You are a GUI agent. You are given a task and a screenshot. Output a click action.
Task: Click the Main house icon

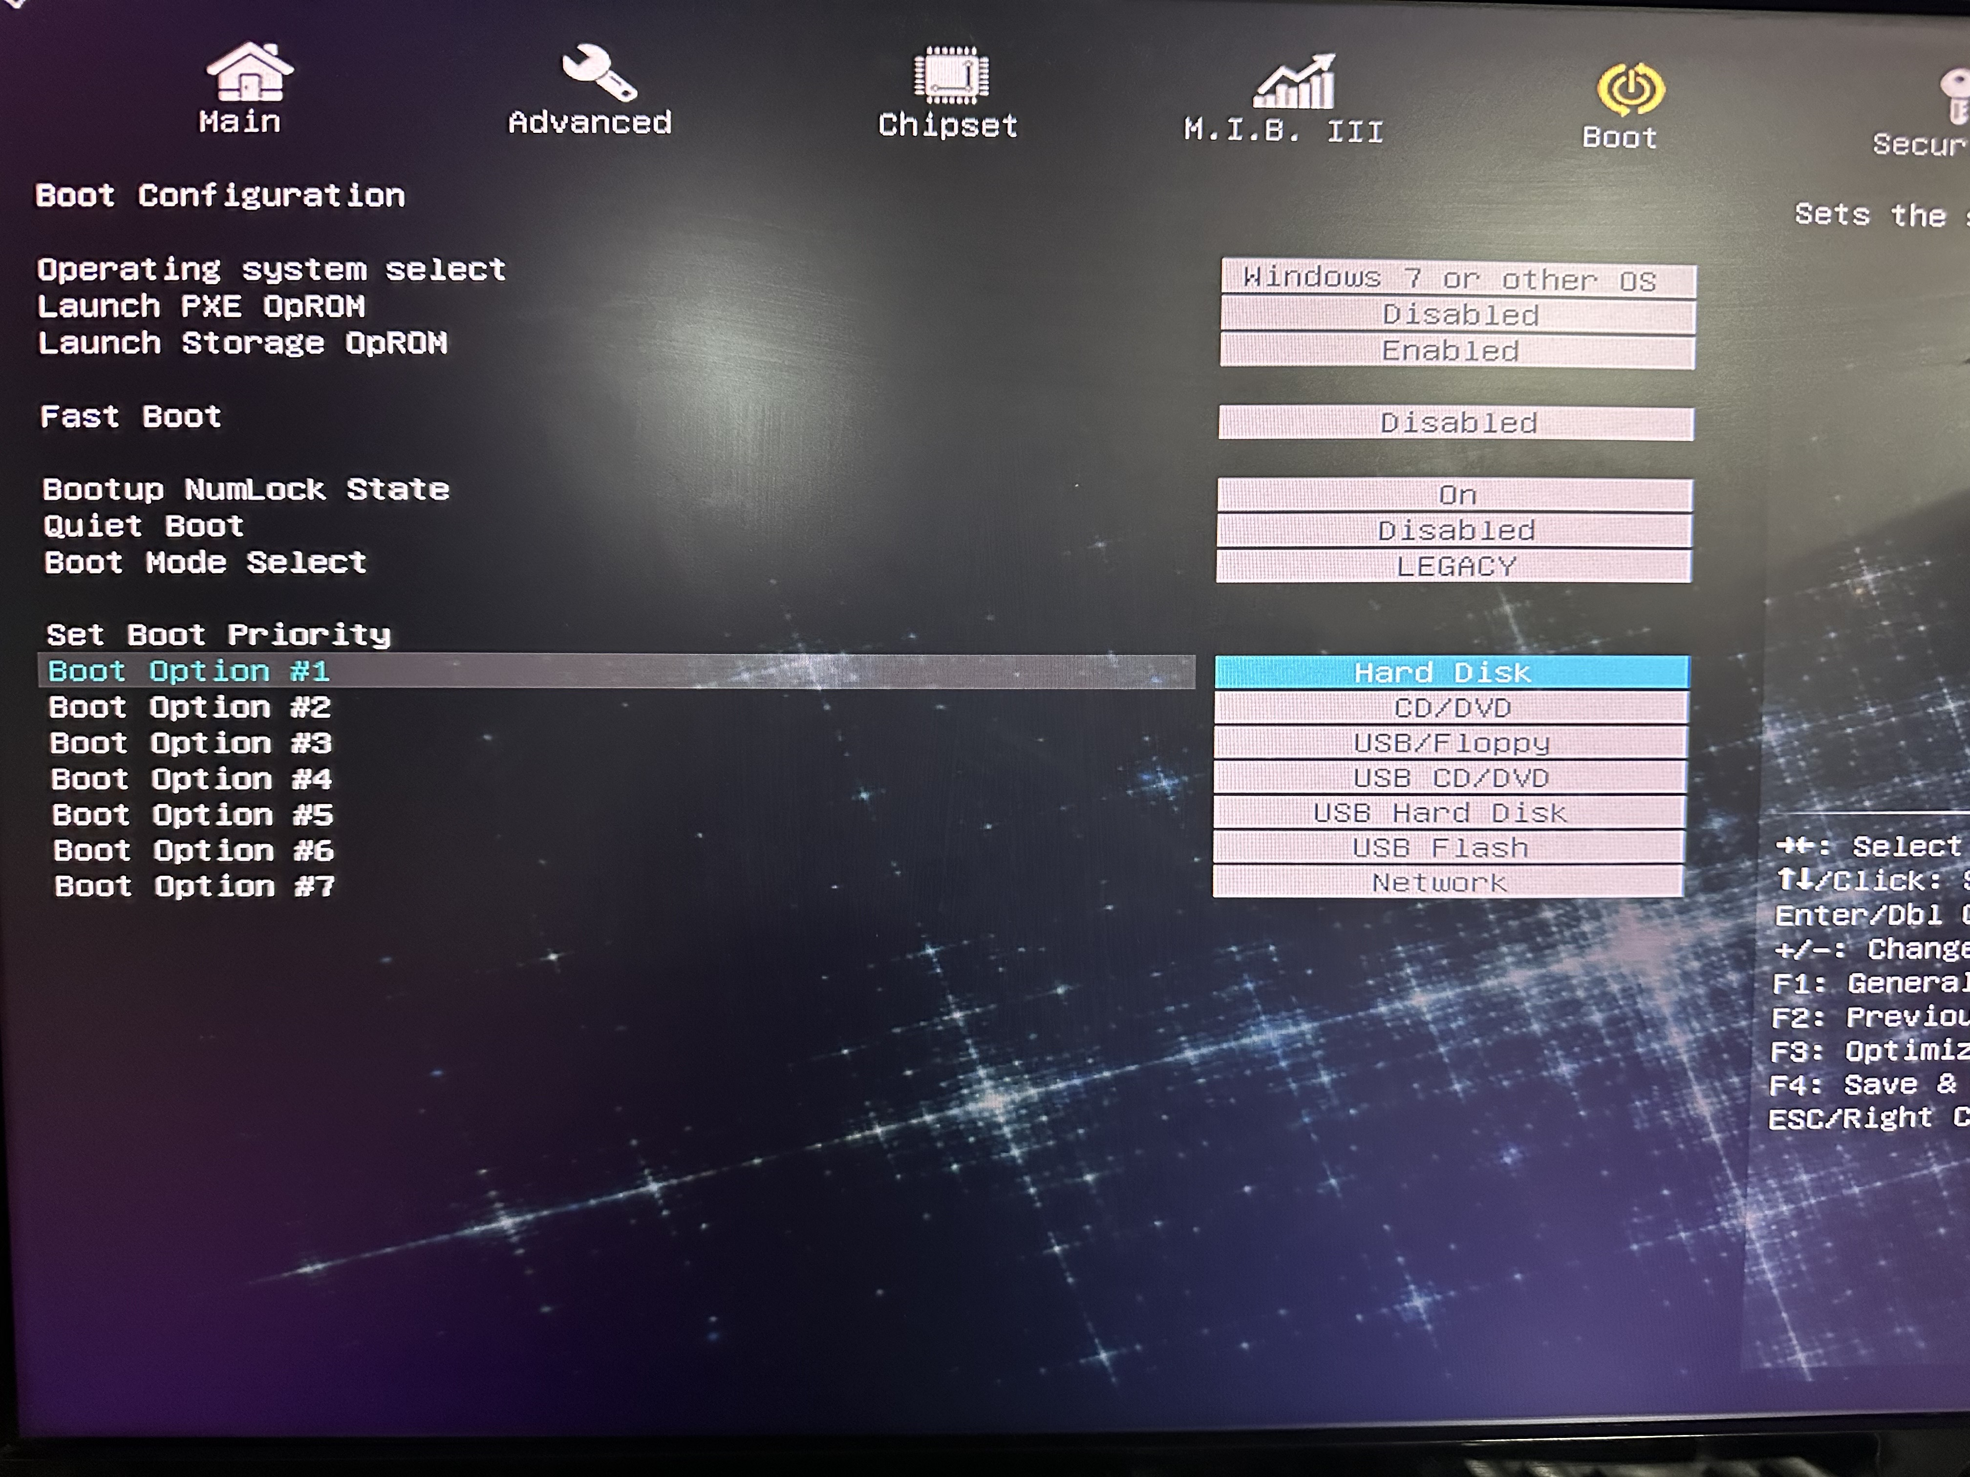click(249, 71)
